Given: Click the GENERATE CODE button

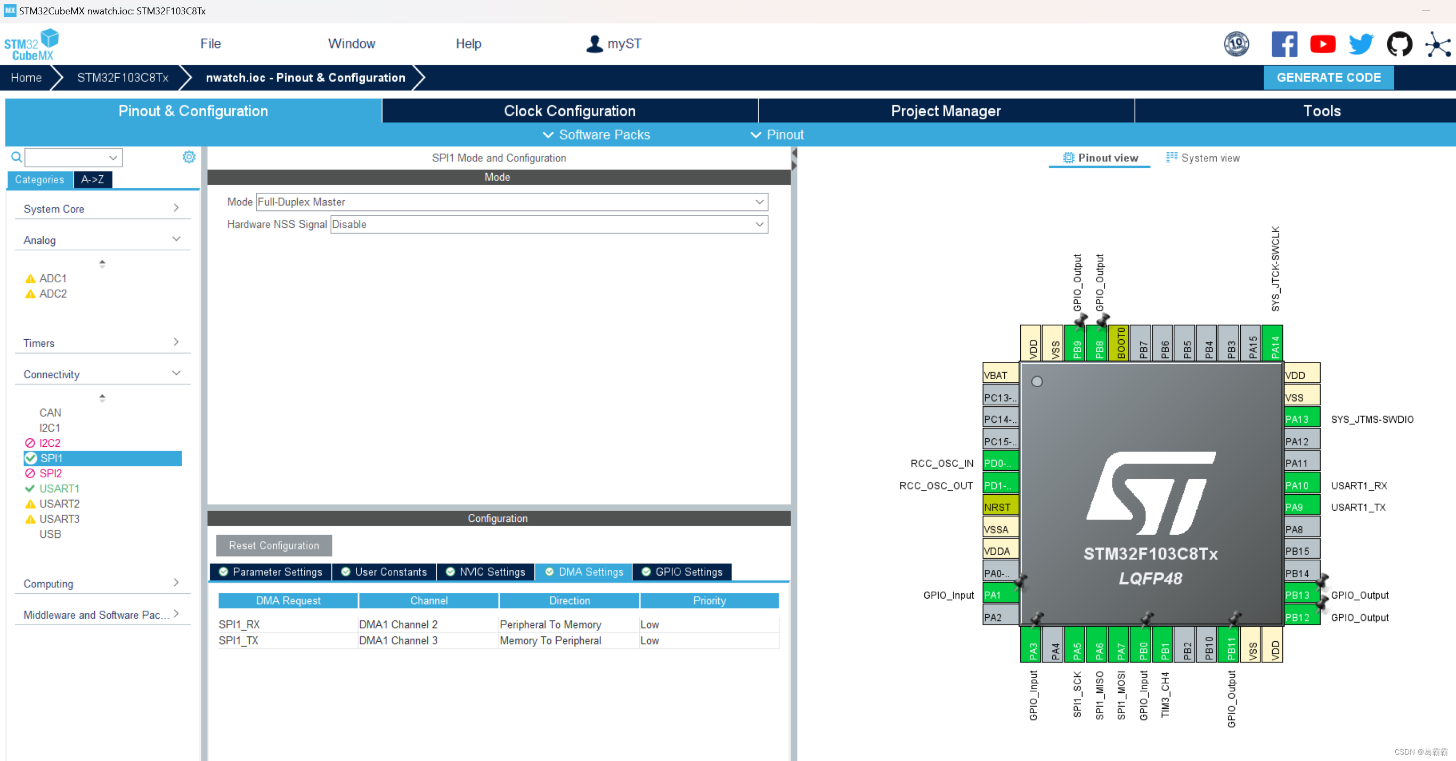Looking at the screenshot, I should click(x=1329, y=77).
